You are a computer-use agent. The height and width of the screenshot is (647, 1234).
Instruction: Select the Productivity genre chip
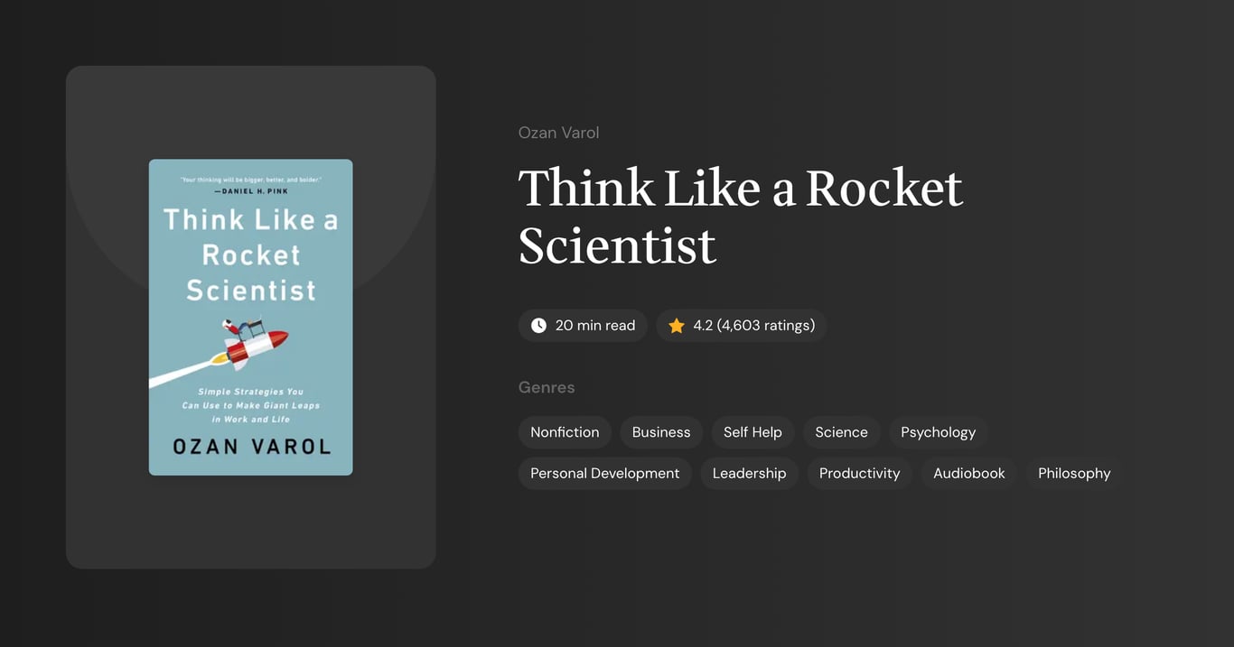click(x=859, y=472)
